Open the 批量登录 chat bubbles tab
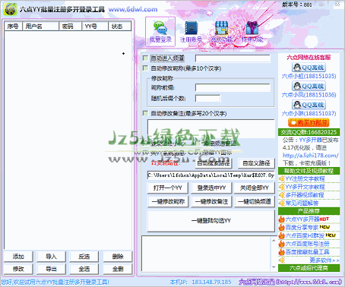This screenshot has width=345, height=287. click(x=160, y=32)
